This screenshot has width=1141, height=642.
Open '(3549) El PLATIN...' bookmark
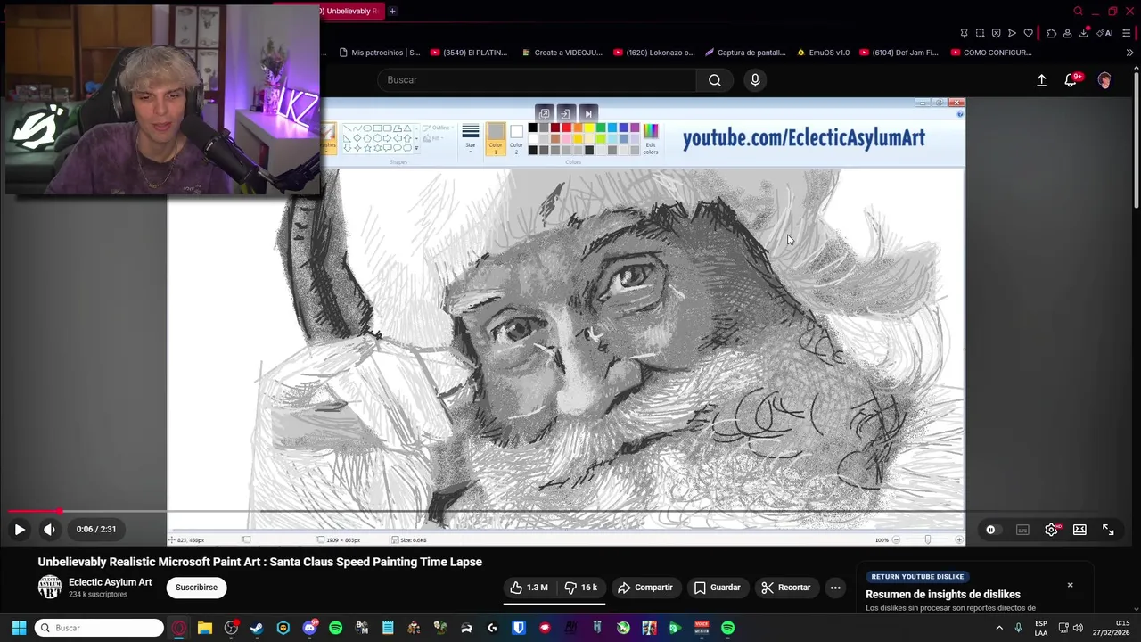pyautogui.click(x=469, y=53)
